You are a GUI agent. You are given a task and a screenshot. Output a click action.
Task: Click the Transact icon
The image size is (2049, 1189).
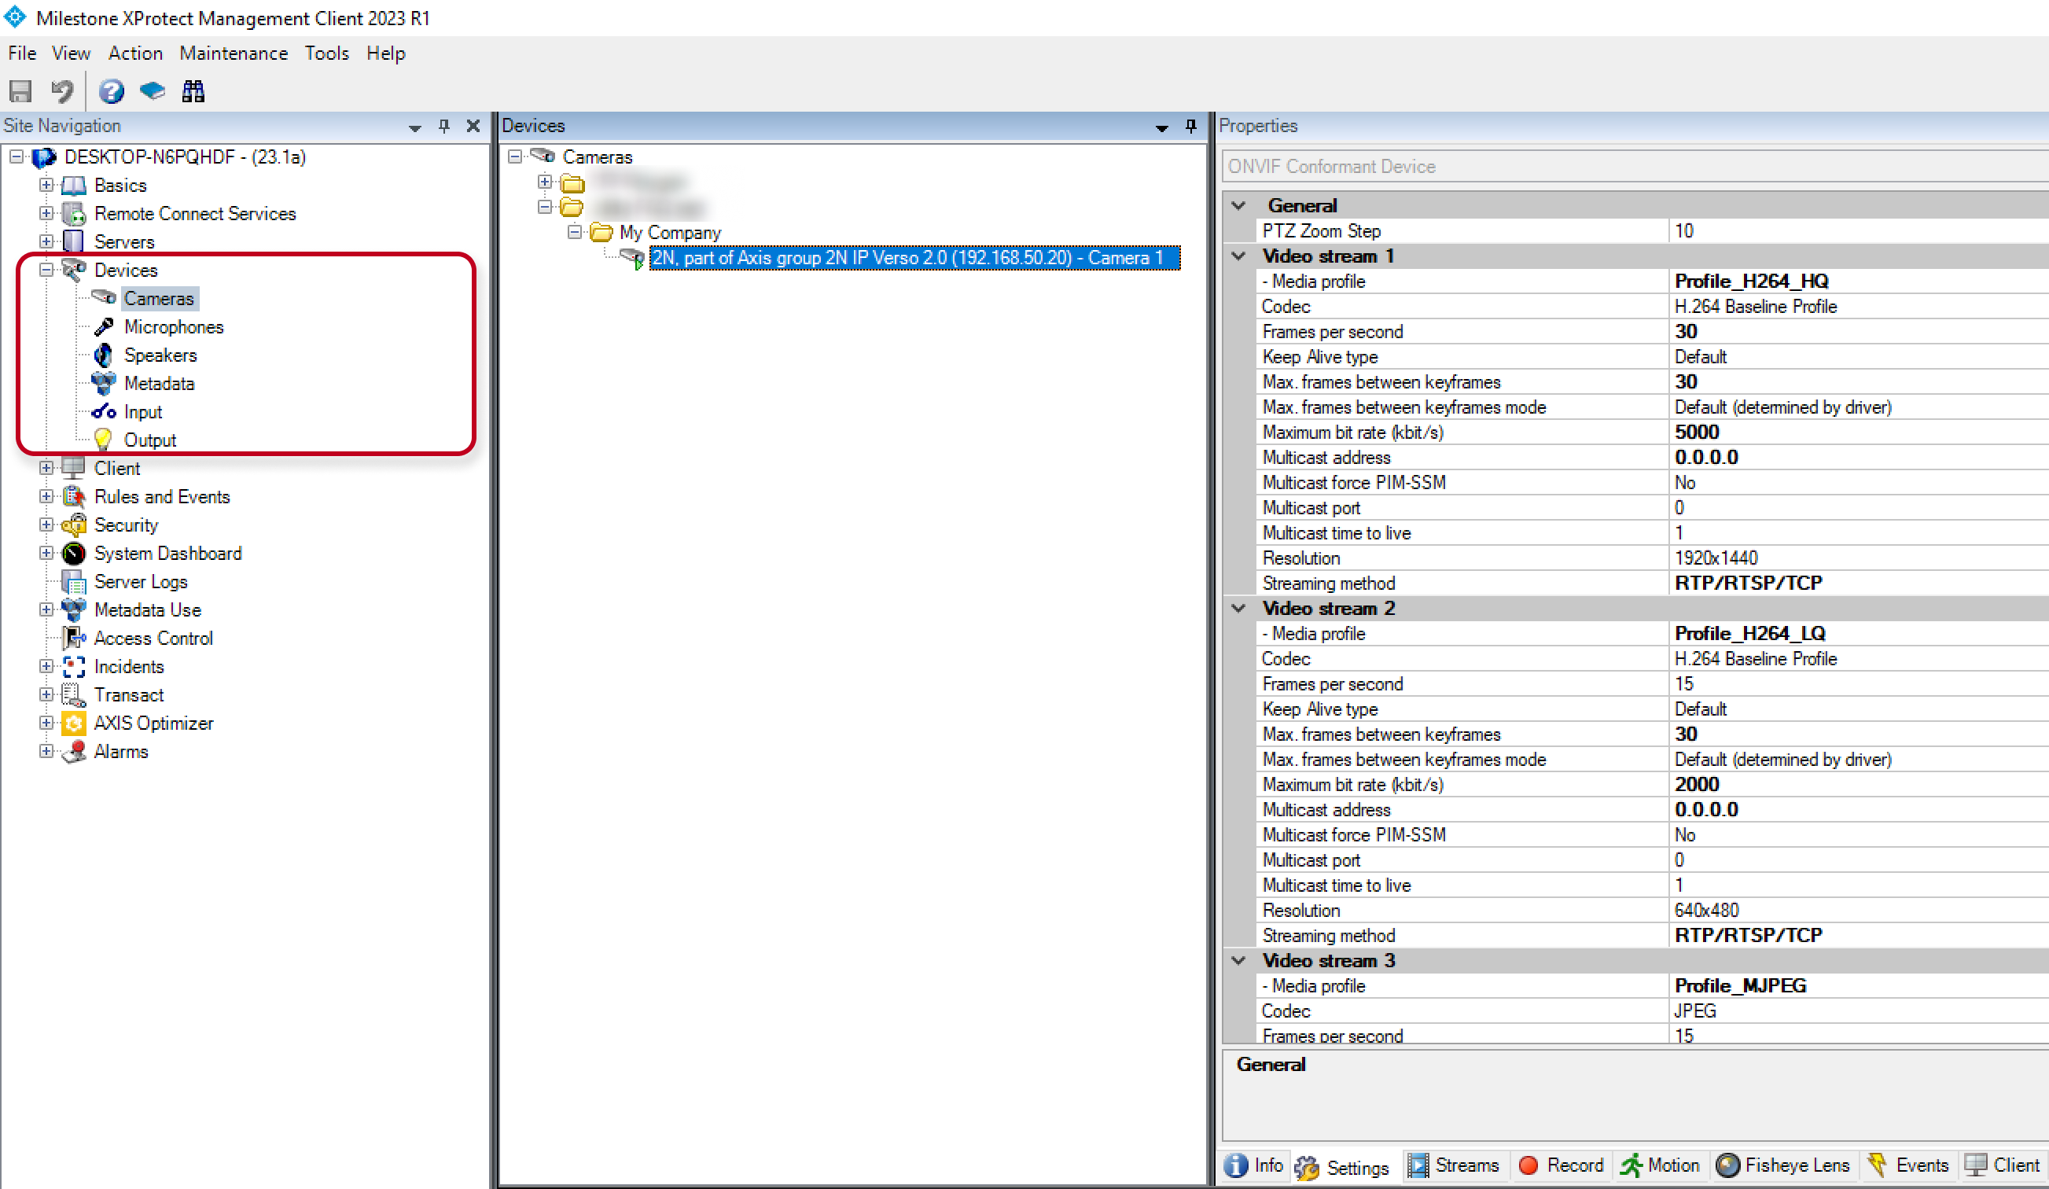tap(74, 695)
